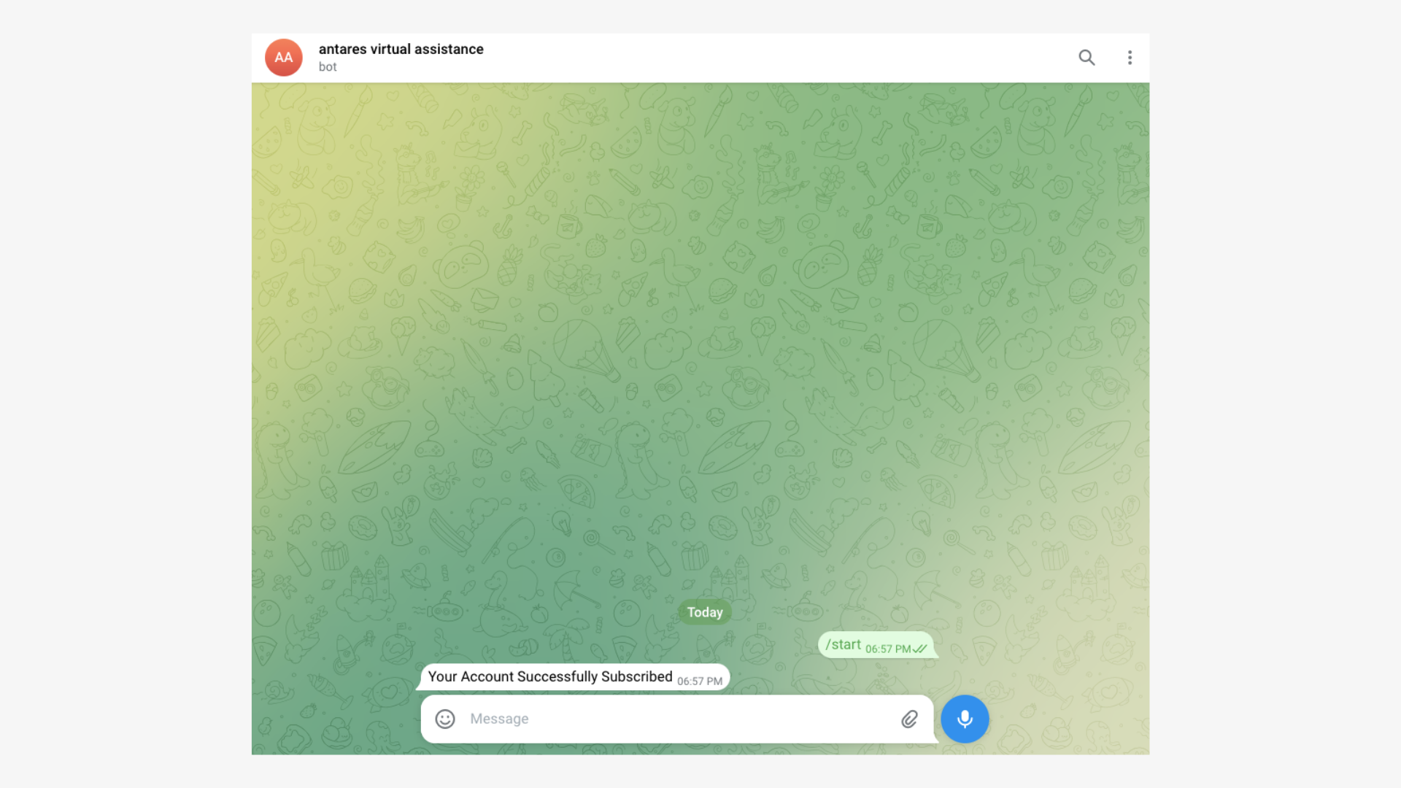Click the Today date badge
The width and height of the screenshot is (1401, 788).
click(704, 612)
